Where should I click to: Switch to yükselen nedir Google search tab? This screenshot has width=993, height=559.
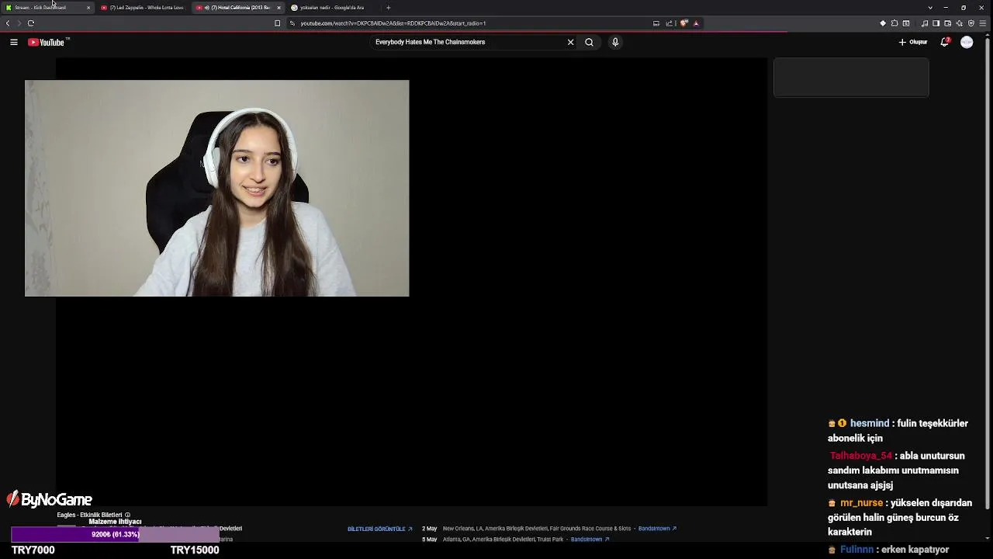point(332,8)
